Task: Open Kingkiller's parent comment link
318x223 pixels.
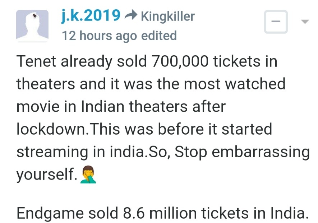Action: 168,16
